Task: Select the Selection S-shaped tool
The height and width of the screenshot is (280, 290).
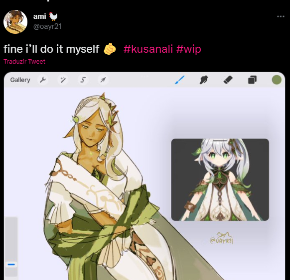Action: click(83, 80)
